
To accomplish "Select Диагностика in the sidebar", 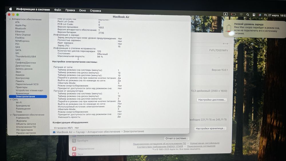I will click(23, 66).
